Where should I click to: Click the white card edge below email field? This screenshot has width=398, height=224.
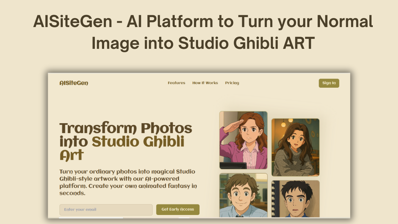(x=91, y=218)
